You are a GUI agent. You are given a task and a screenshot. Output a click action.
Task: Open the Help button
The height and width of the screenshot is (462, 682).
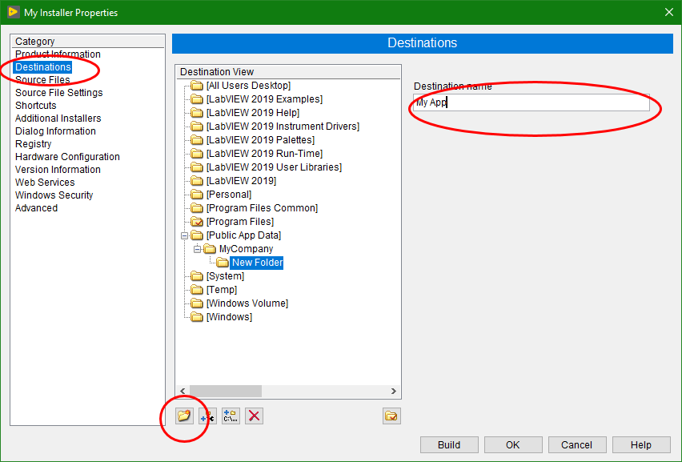point(641,444)
